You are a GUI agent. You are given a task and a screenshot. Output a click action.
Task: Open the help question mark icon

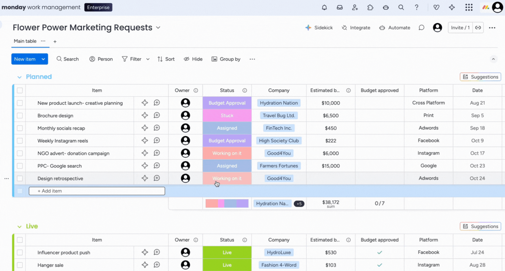tap(417, 7)
